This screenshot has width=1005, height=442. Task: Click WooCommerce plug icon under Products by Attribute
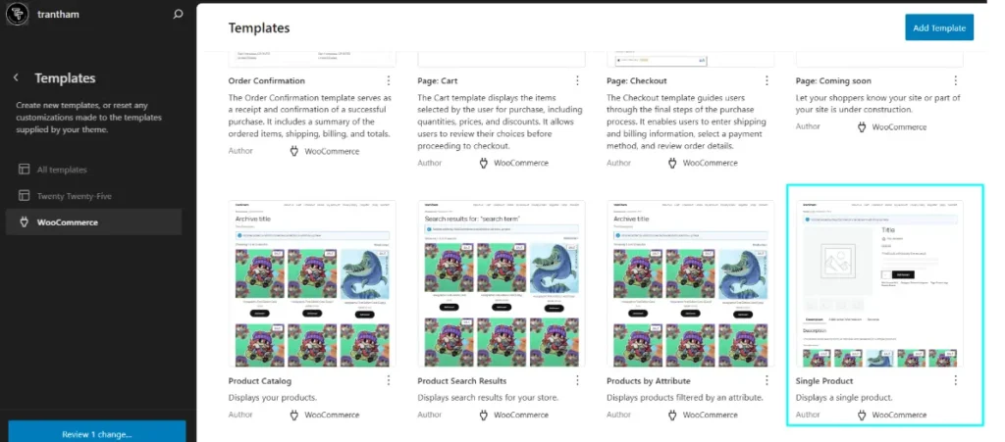tap(672, 415)
